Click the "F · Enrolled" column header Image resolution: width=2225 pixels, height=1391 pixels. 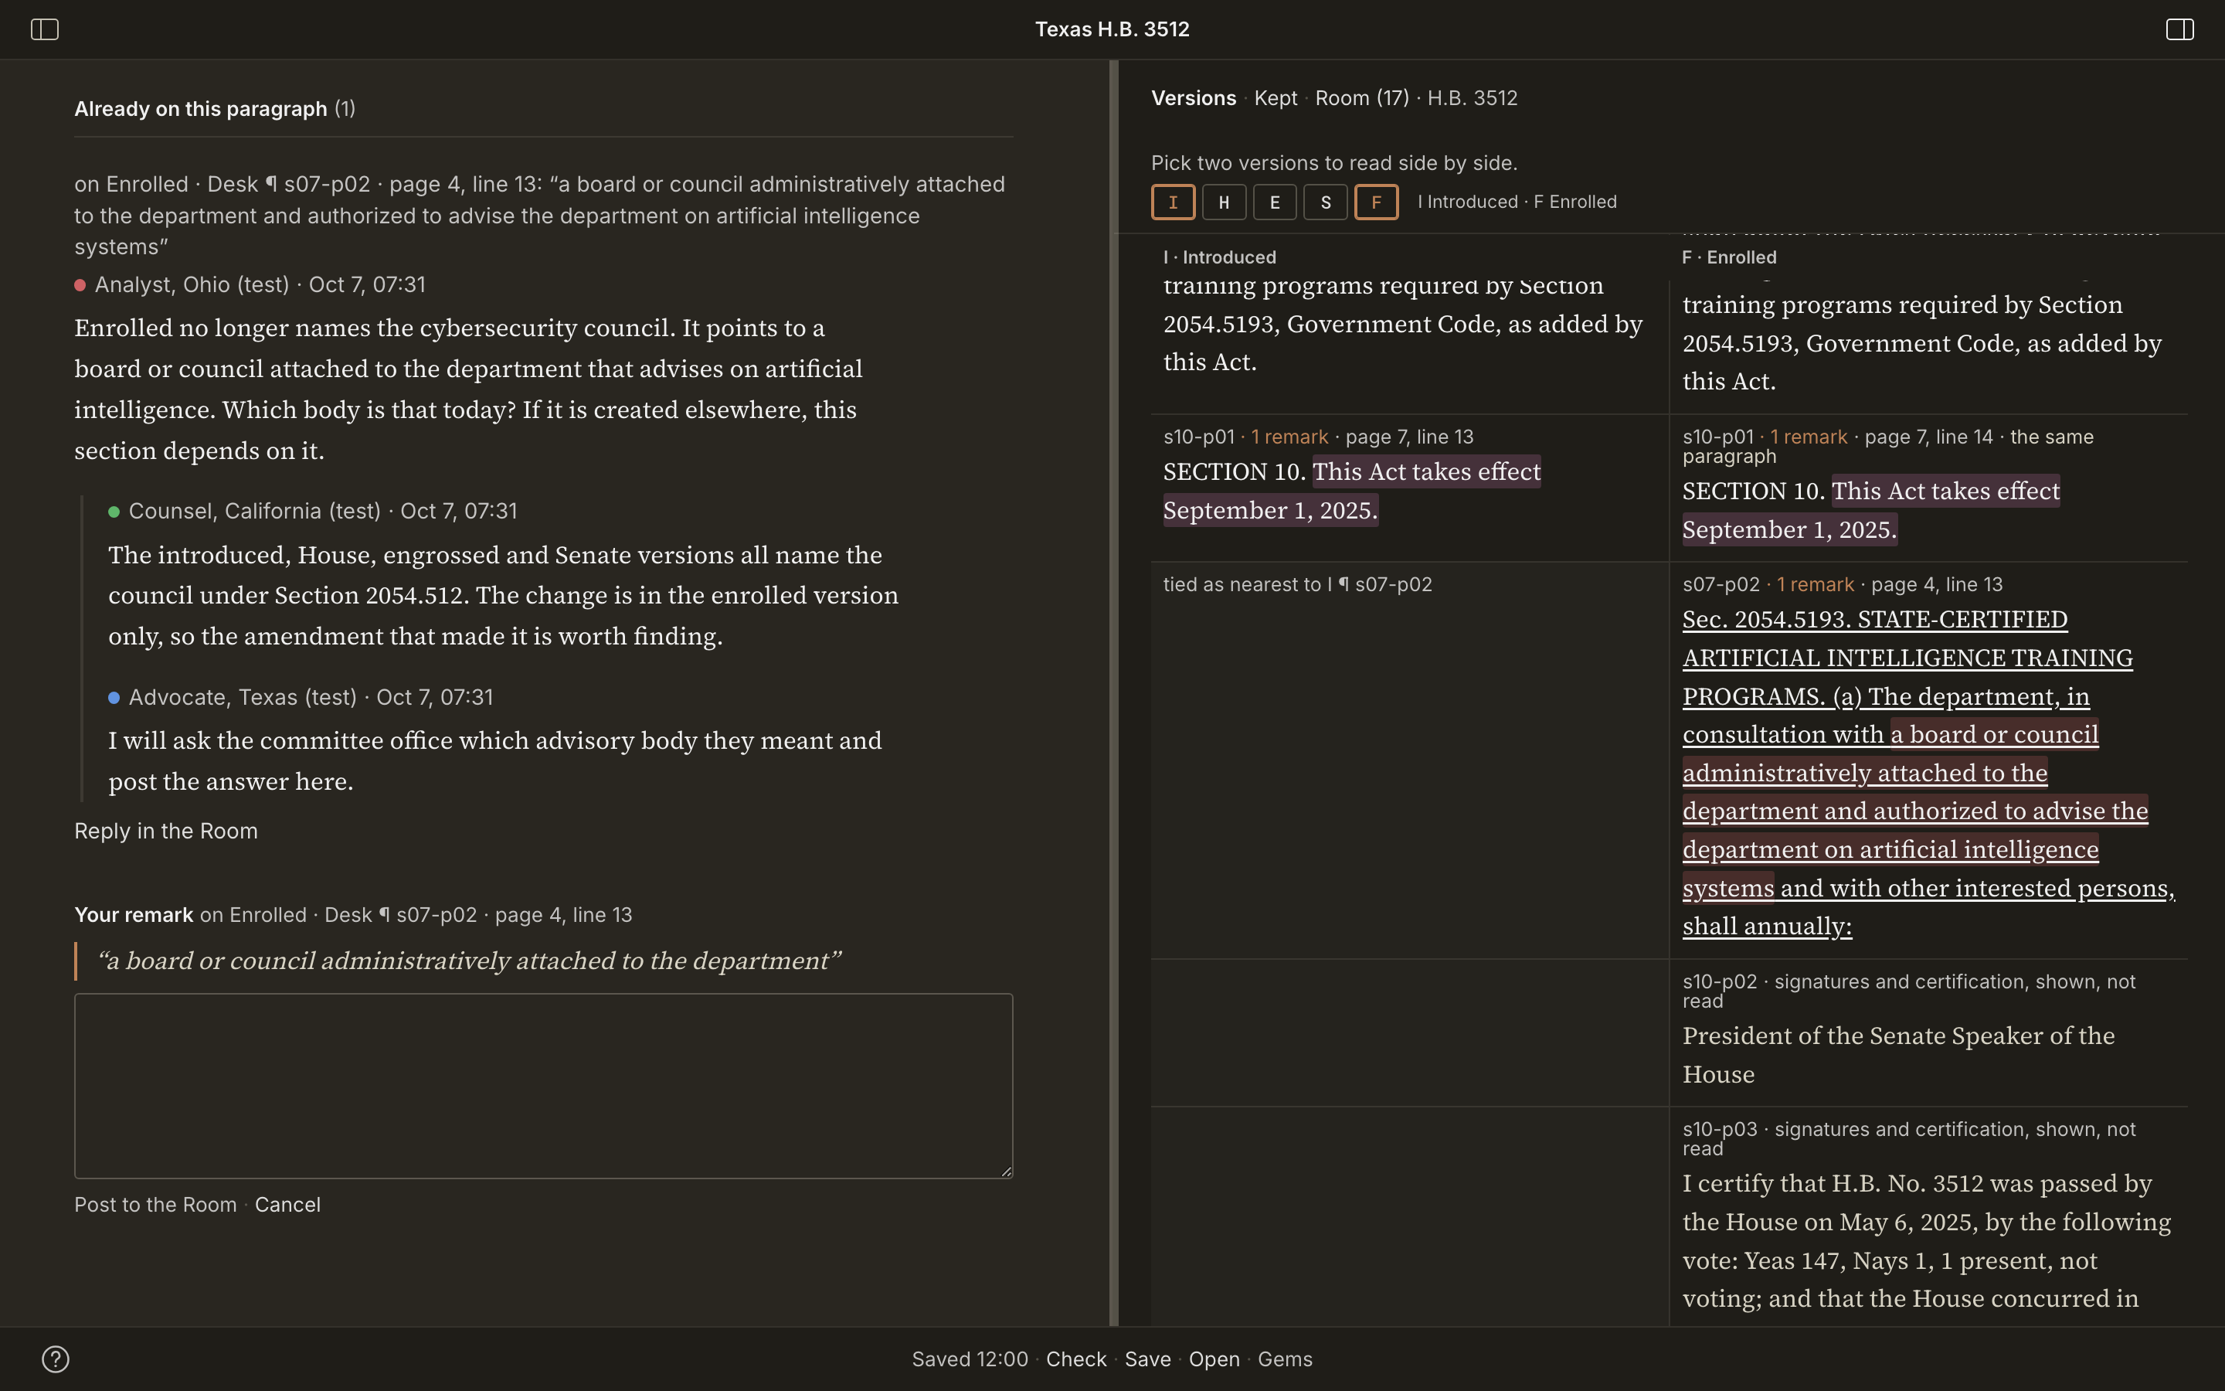pyautogui.click(x=1730, y=257)
